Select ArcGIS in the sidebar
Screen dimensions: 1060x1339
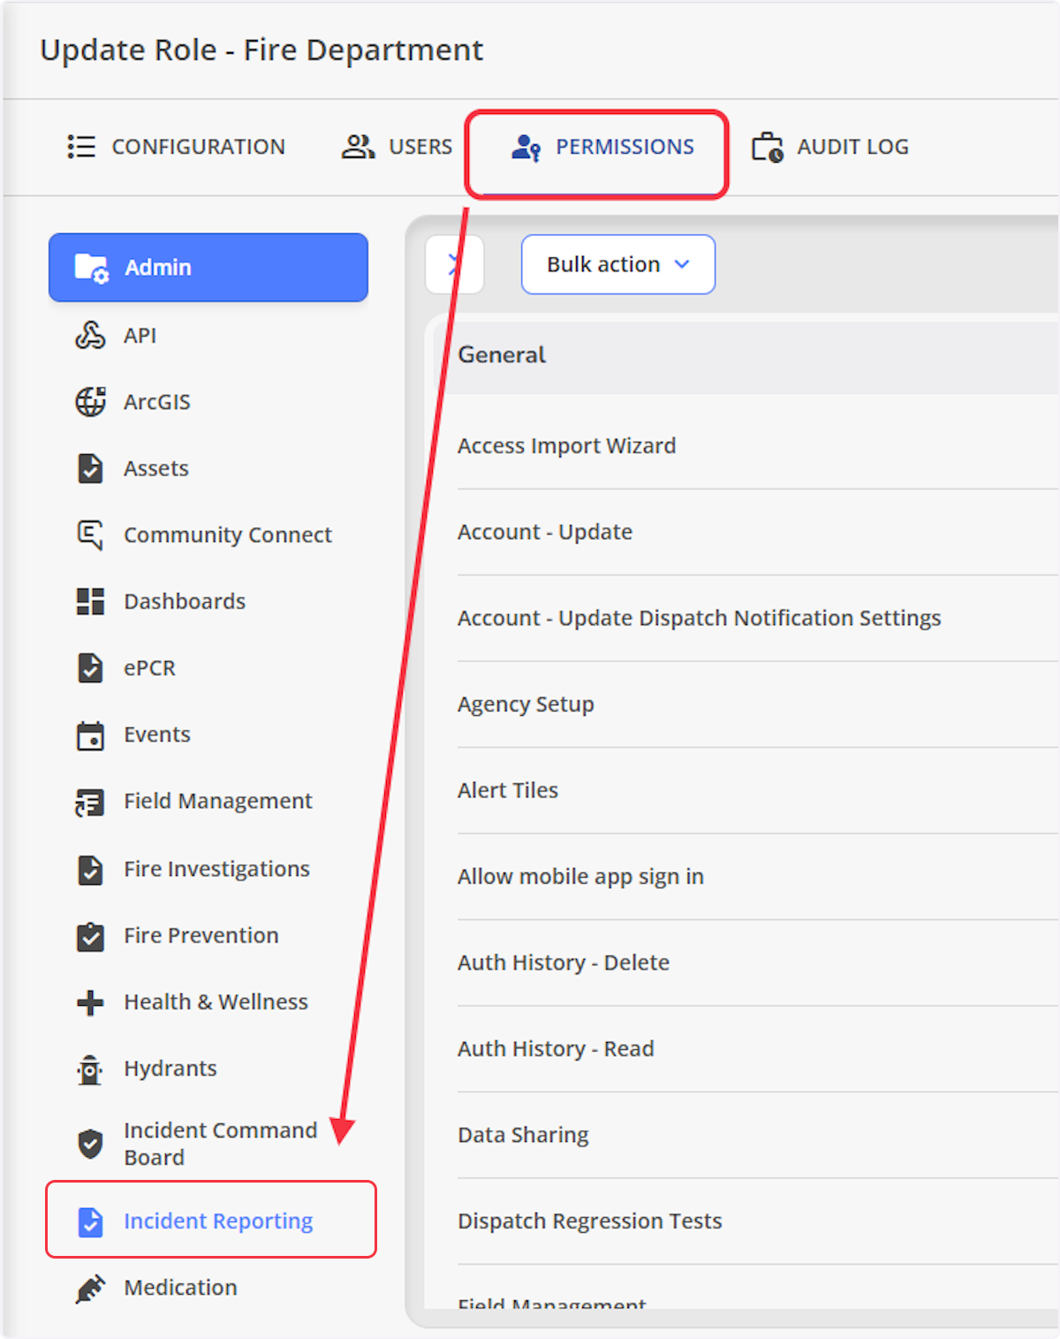[x=208, y=402]
